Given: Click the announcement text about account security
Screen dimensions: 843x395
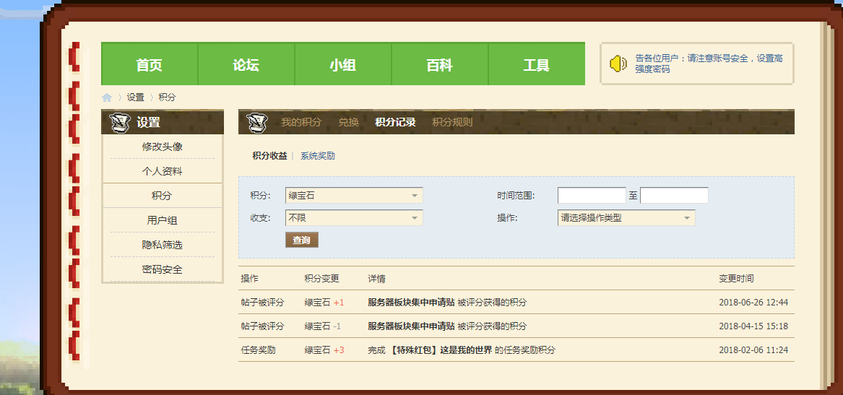Looking at the screenshot, I should point(709,64).
